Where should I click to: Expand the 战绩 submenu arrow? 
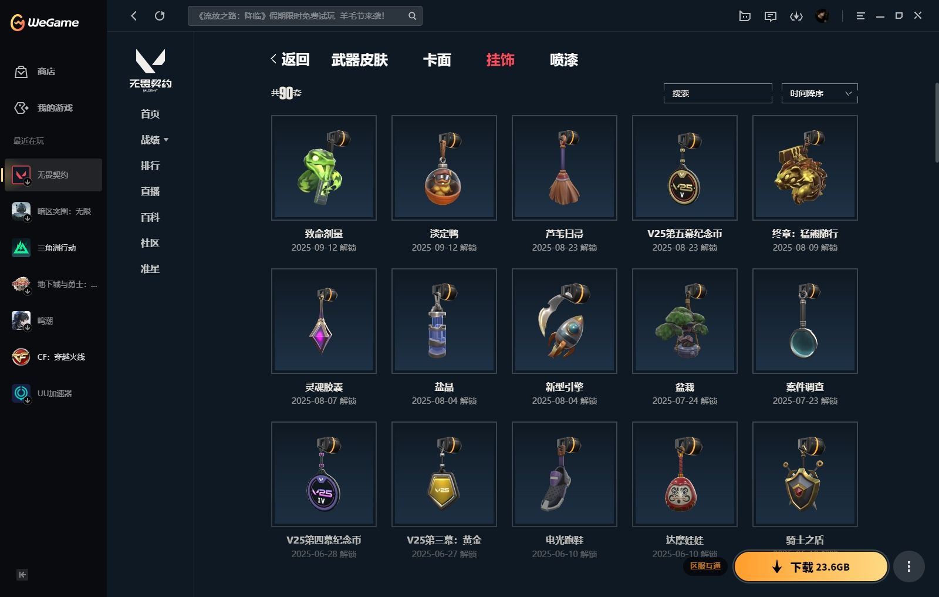tap(166, 140)
